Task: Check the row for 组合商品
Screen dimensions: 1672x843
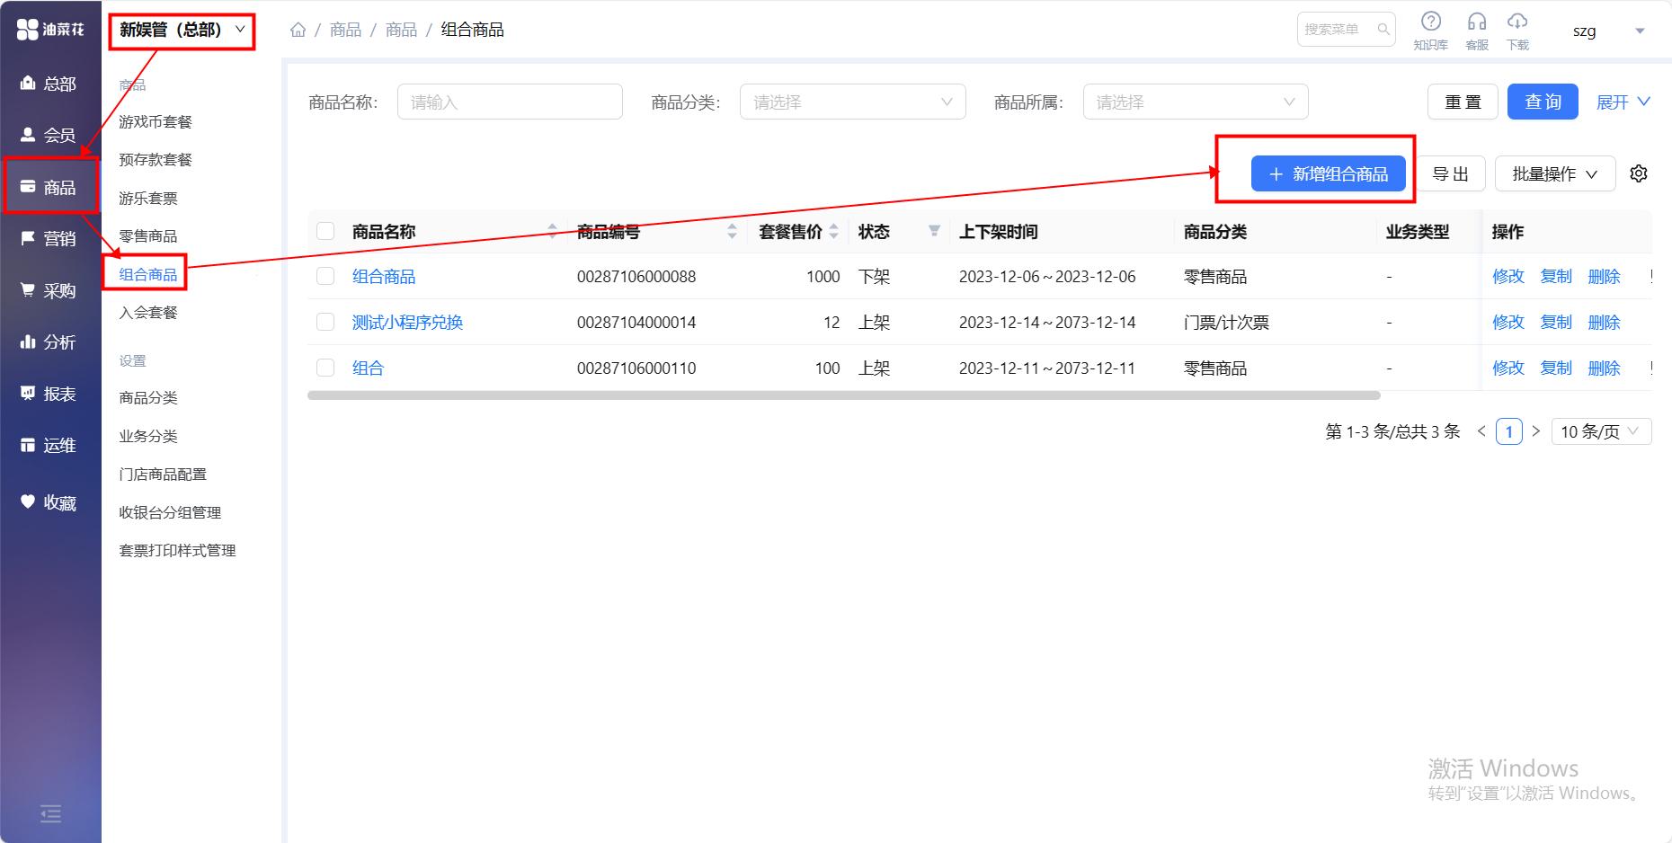Action: (x=325, y=277)
